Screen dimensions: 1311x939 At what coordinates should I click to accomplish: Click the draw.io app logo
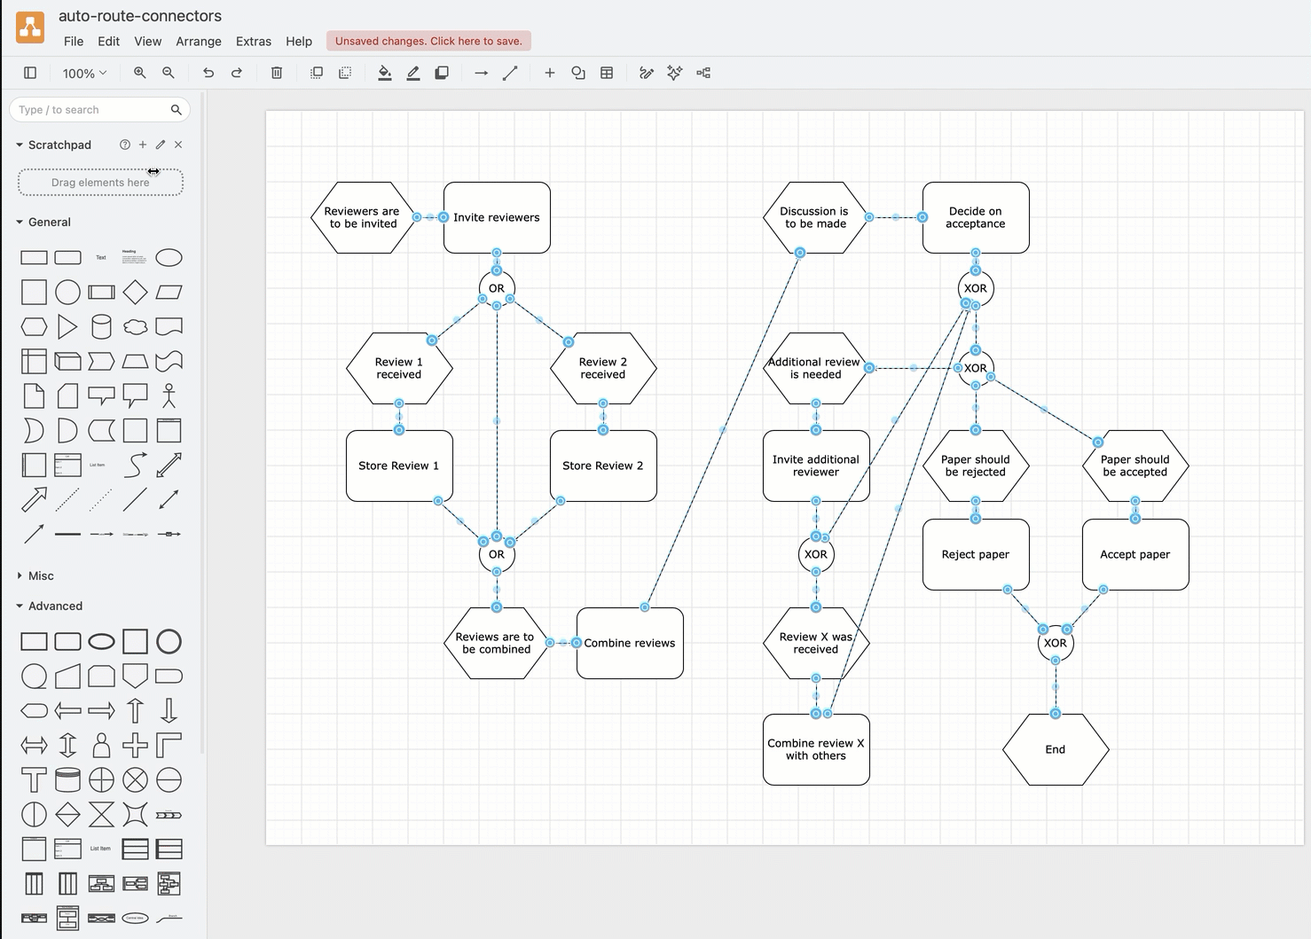point(30,27)
